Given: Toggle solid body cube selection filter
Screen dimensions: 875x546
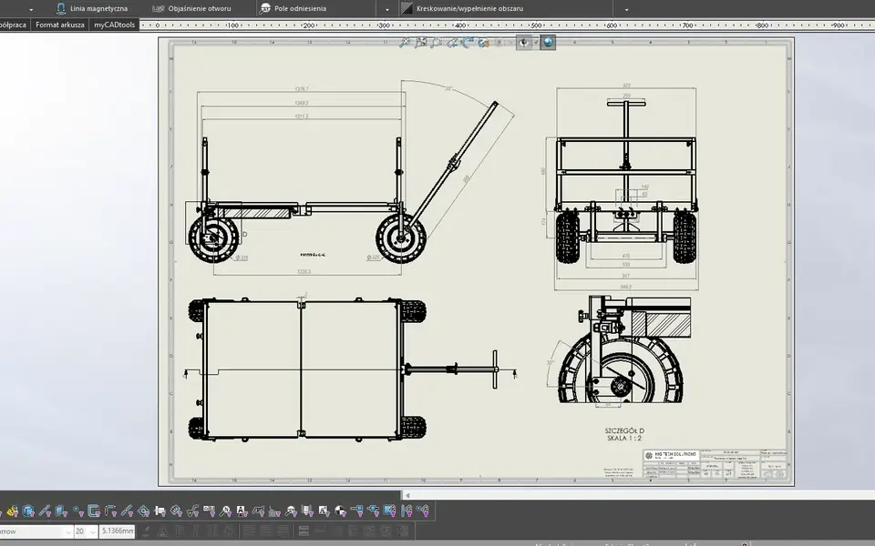Looking at the screenshot, I should click(28, 511).
